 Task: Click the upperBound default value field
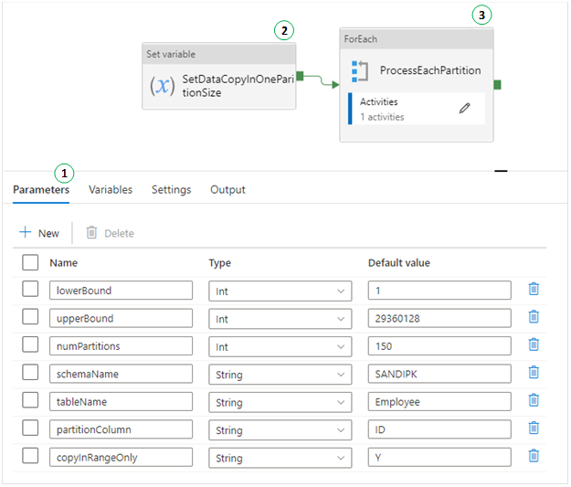click(x=439, y=318)
